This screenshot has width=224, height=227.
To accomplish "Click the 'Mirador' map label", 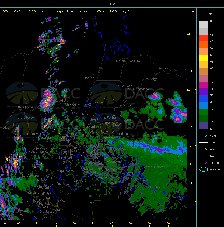I will click(113, 183).
